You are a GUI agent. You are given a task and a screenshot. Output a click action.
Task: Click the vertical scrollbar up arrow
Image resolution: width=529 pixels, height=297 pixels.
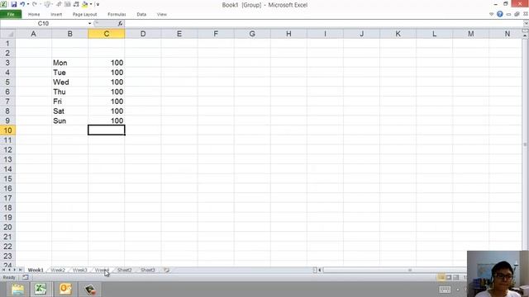[x=526, y=35]
